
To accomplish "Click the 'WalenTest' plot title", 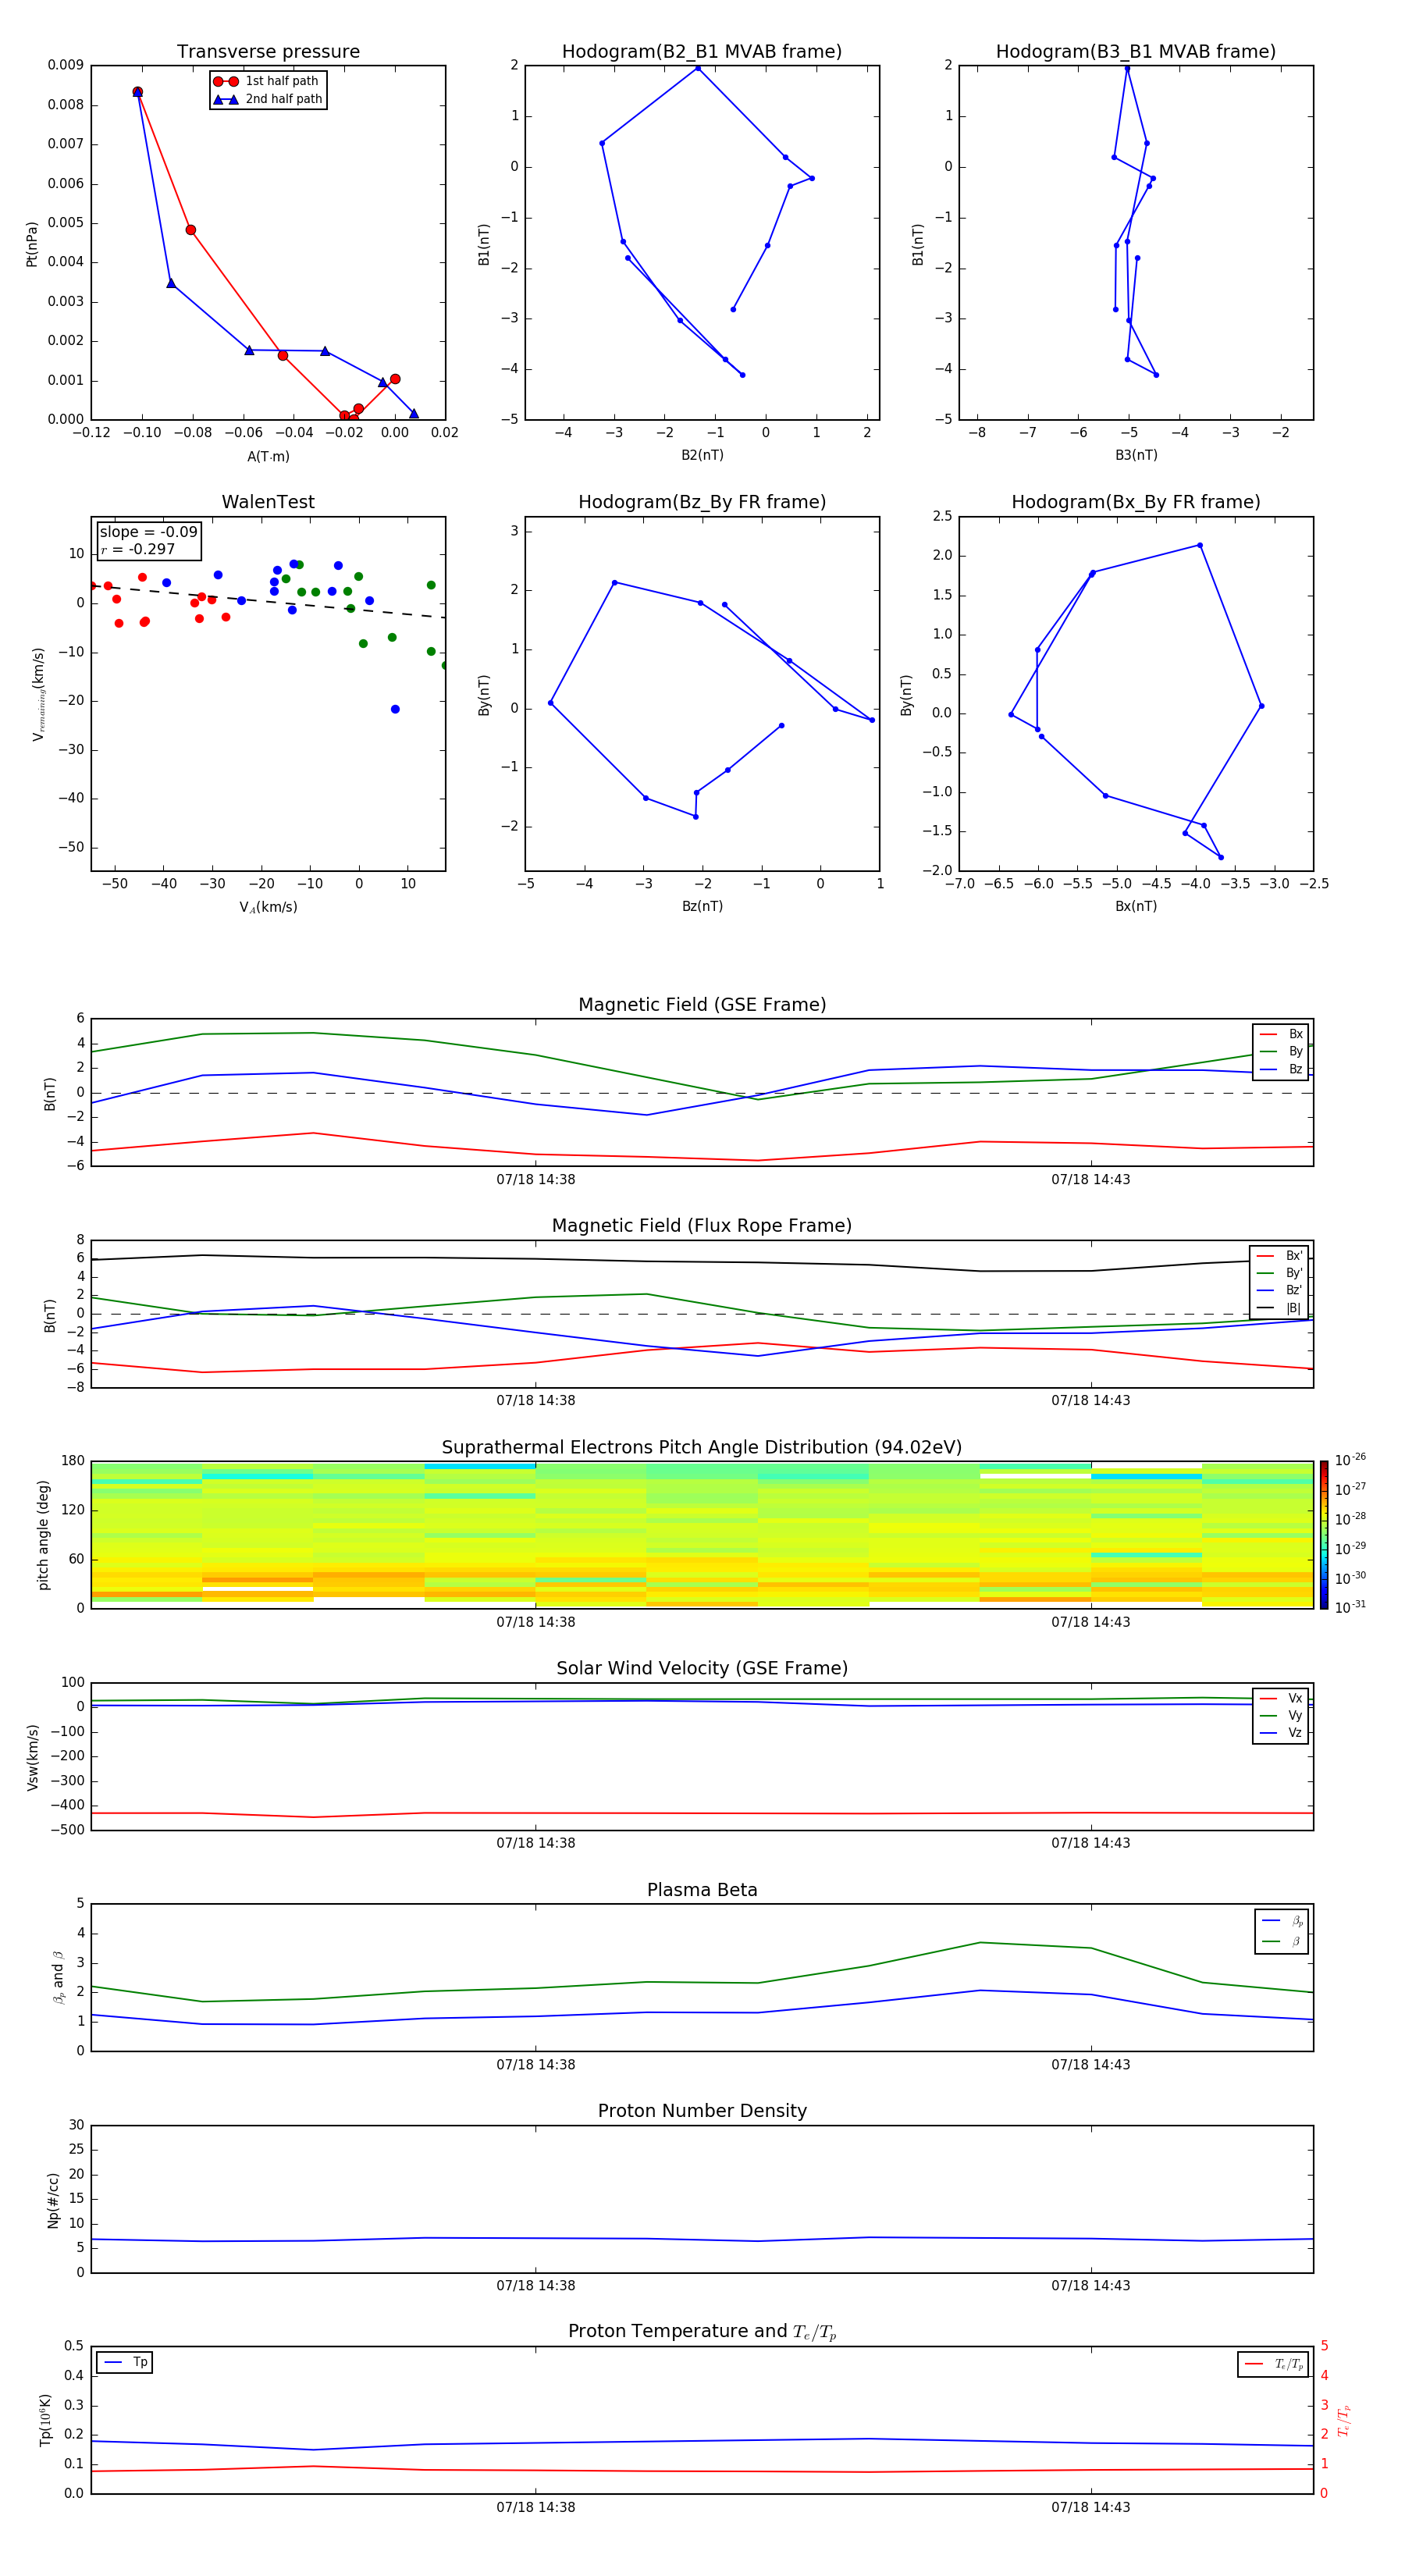I will click(268, 502).
